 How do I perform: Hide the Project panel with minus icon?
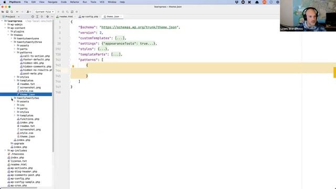pyautogui.click(x=52, y=16)
